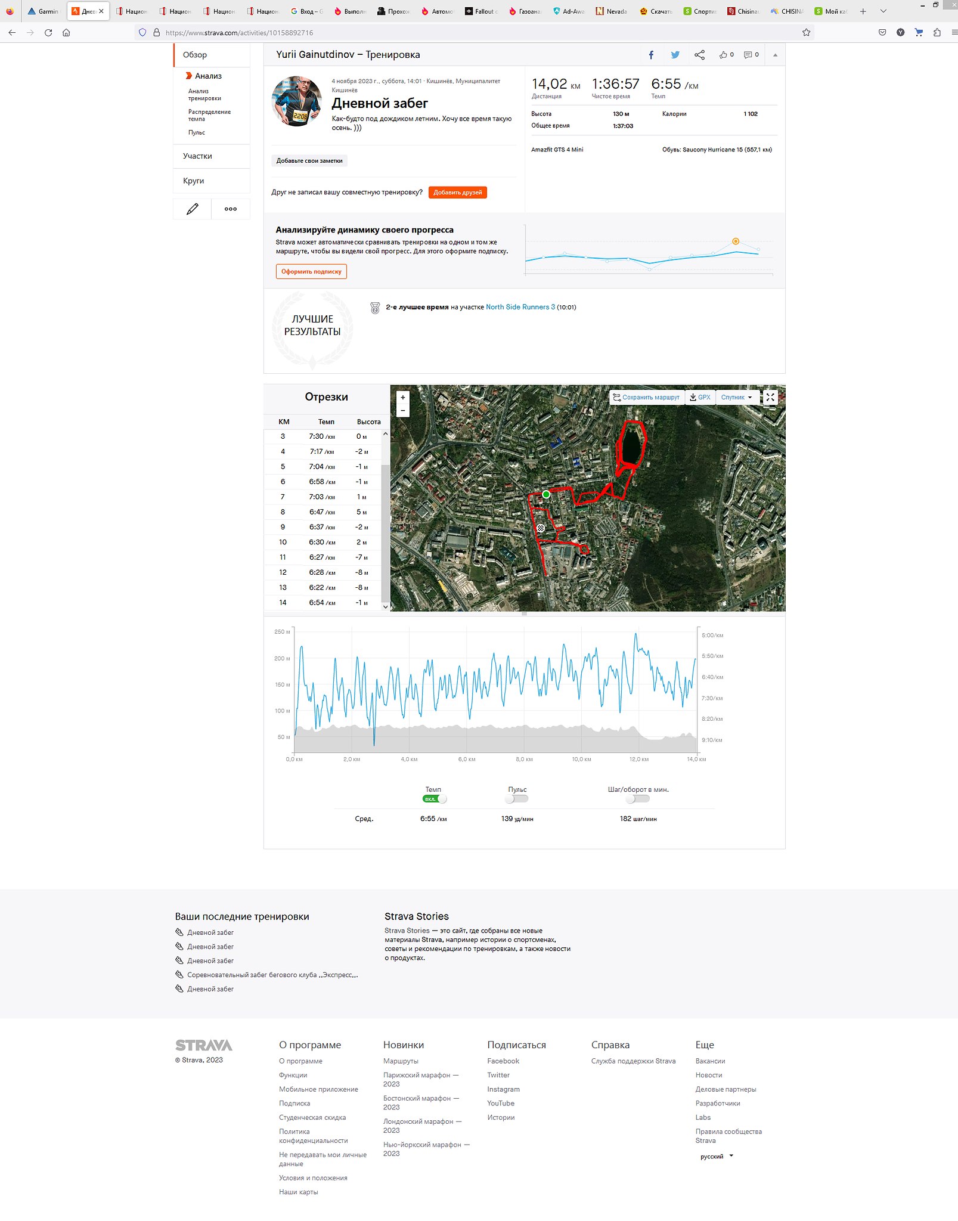The height and width of the screenshot is (1221, 958).
Task: Collapse the activity header arrow
Action: click(775, 55)
